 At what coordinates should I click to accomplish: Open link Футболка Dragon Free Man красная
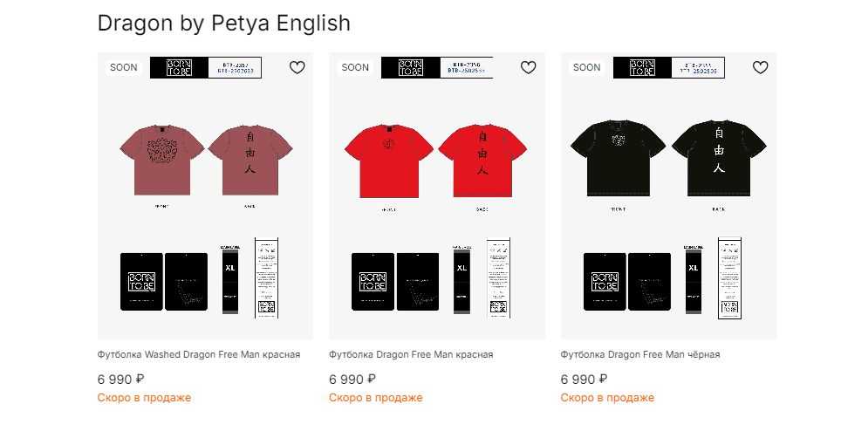[411, 354]
